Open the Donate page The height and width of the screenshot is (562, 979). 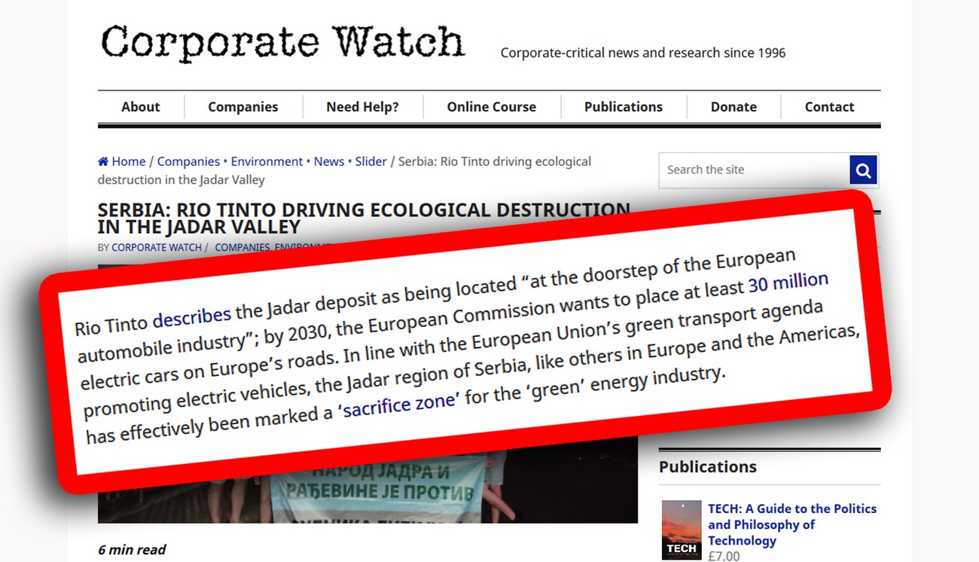[x=733, y=107]
